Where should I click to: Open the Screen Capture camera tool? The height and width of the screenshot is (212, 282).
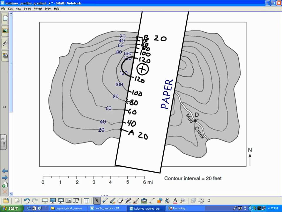click(x=68, y=201)
